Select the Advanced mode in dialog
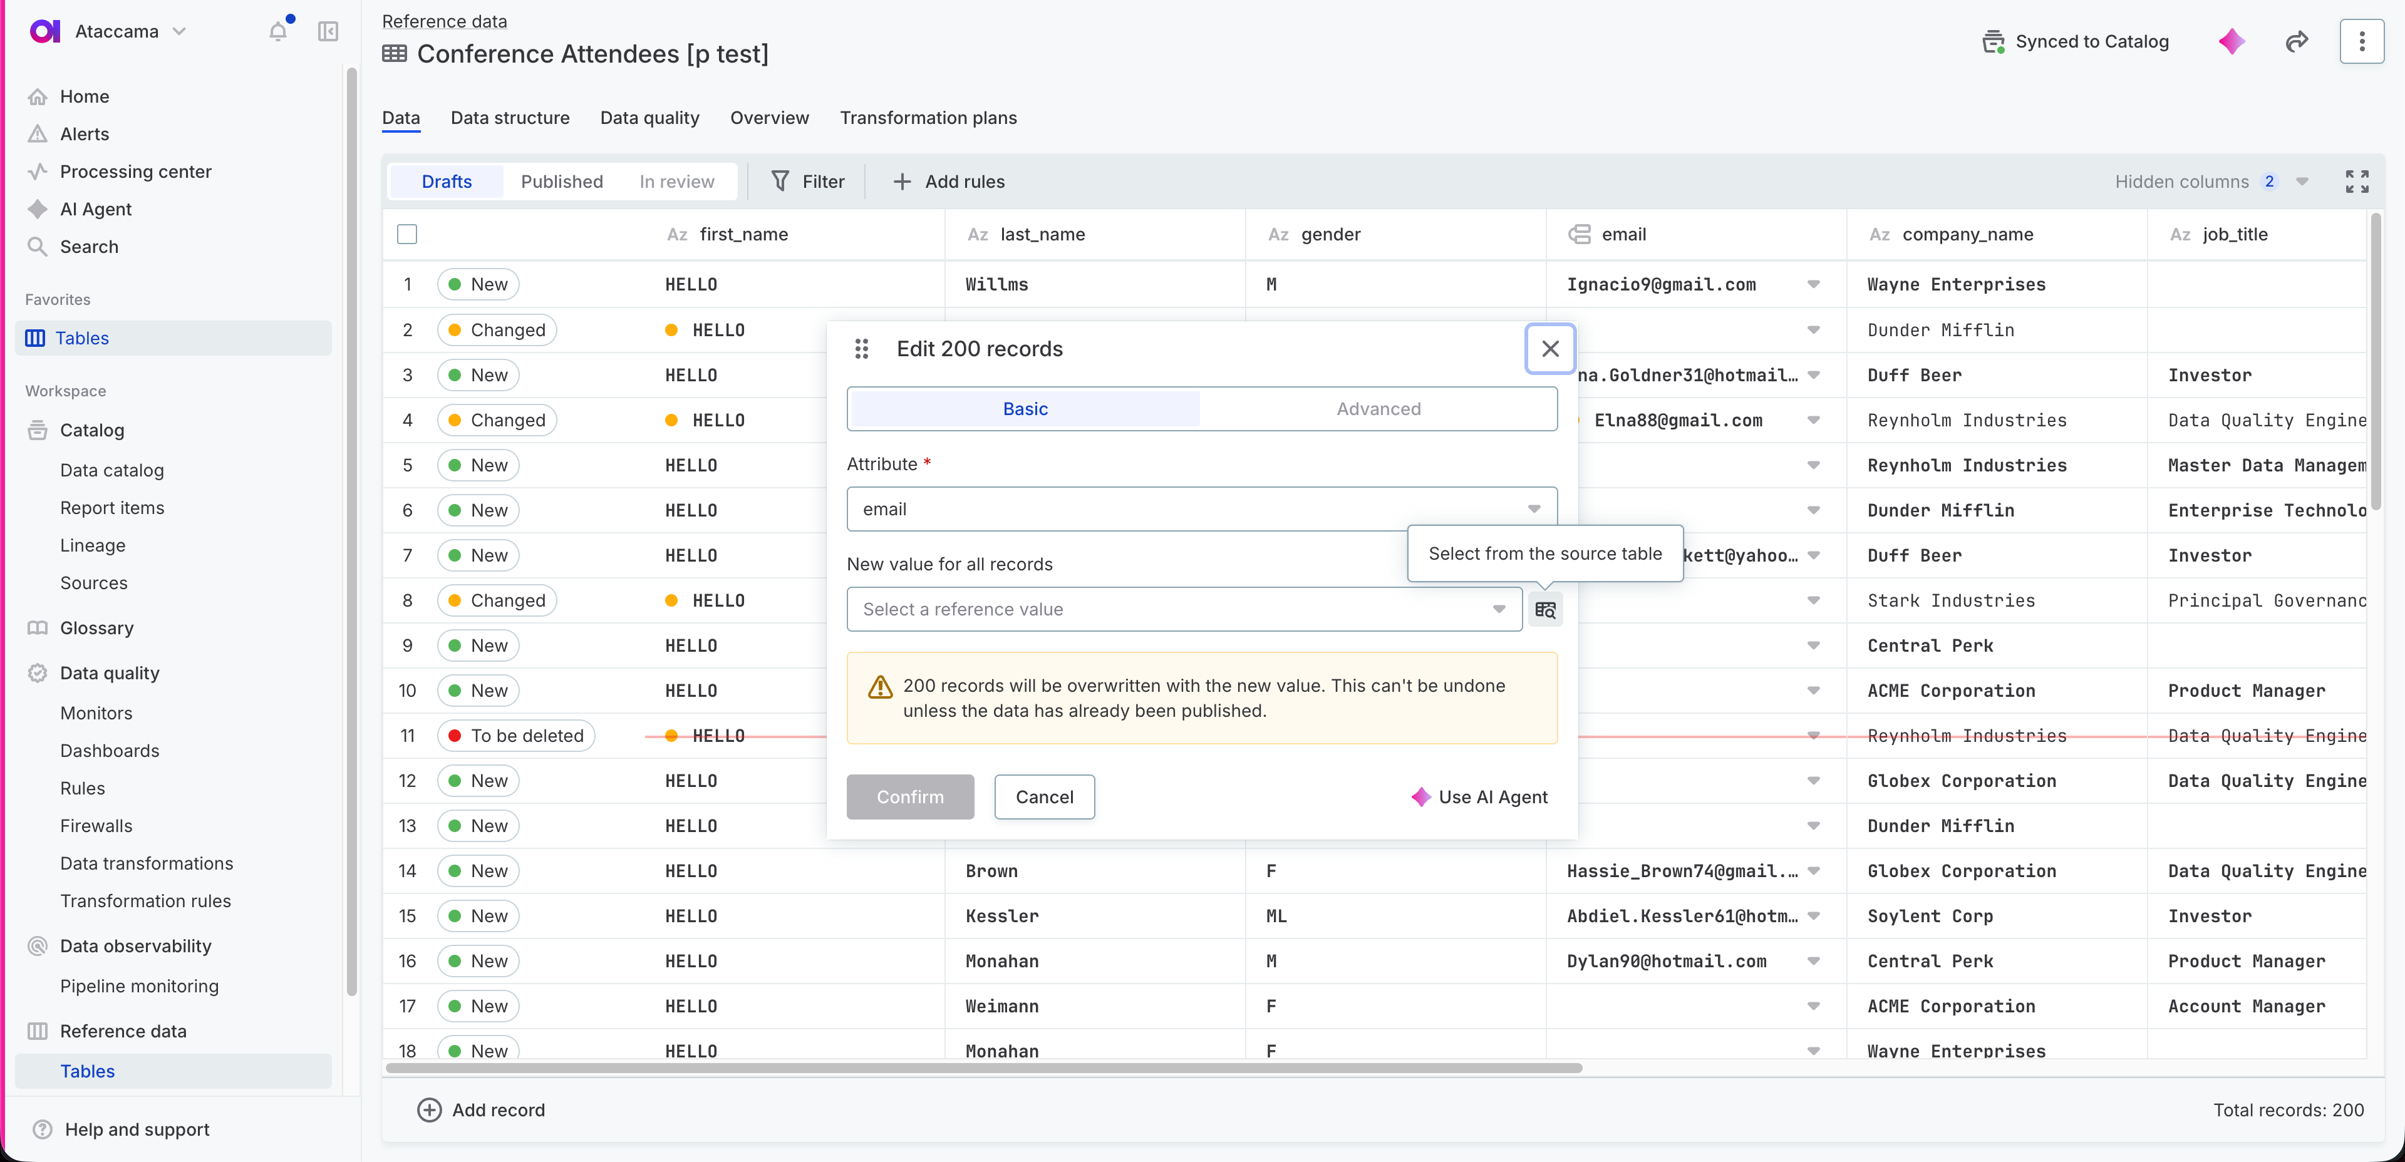Image resolution: width=2405 pixels, height=1162 pixels. click(x=1378, y=408)
